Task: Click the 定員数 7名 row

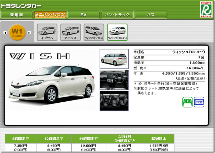Action: click(x=169, y=57)
